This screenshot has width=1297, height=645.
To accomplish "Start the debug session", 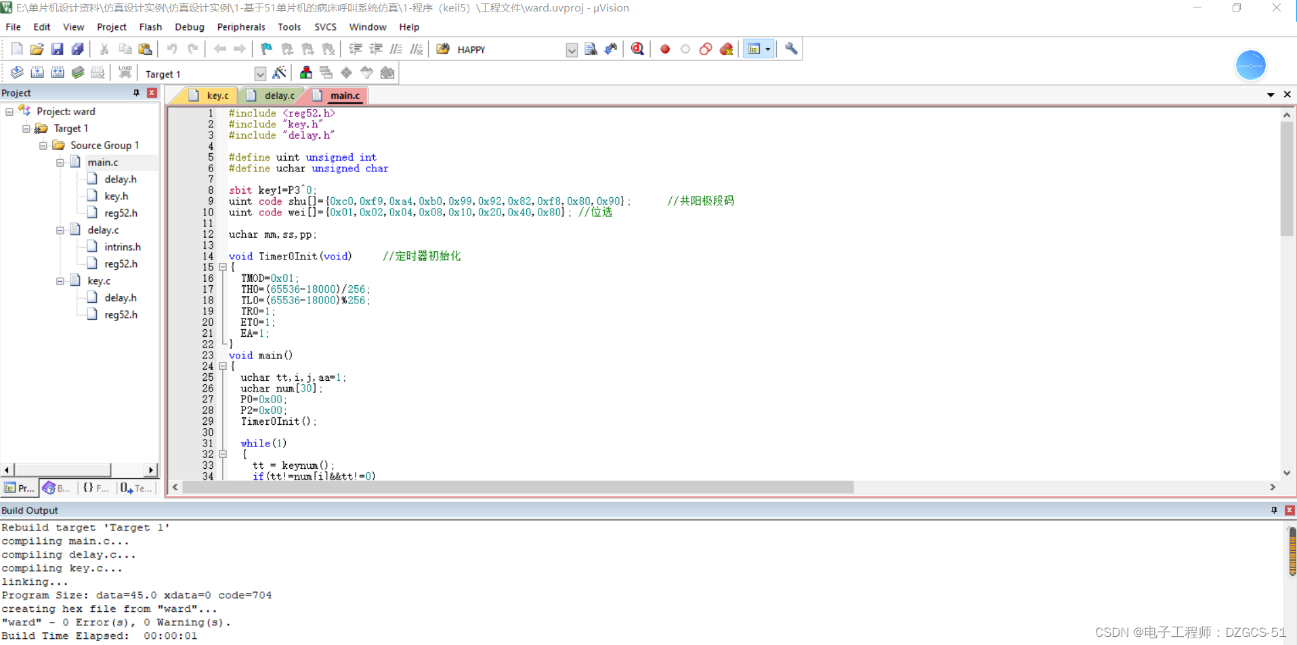I will (637, 49).
